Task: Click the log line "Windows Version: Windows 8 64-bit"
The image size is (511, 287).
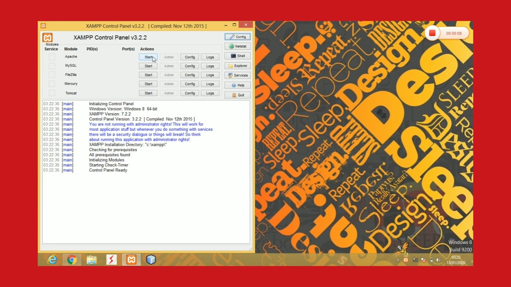Action: (123, 109)
